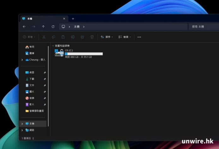Select 常用 Home in the sidebar
Viewport: 219px width, 149px height.
coord(32,47)
